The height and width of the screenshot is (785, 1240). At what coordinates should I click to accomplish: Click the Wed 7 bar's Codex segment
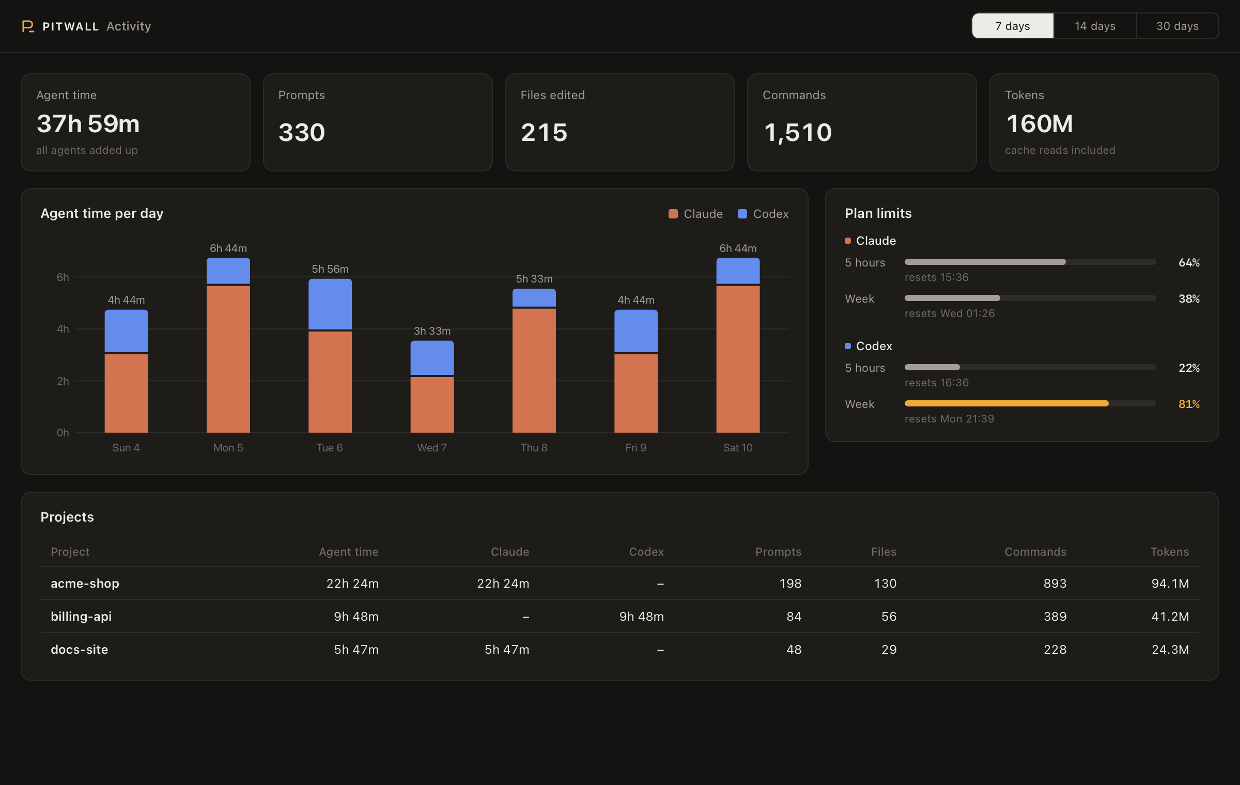pyautogui.click(x=432, y=358)
